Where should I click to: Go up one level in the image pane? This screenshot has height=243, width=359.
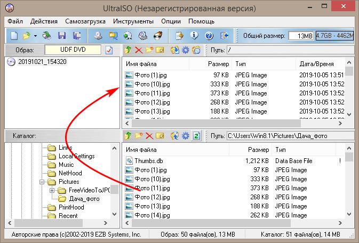pos(127,50)
